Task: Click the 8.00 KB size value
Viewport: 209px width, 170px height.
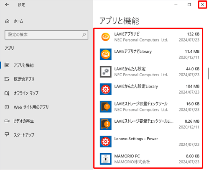Action: pyautogui.click(x=193, y=156)
